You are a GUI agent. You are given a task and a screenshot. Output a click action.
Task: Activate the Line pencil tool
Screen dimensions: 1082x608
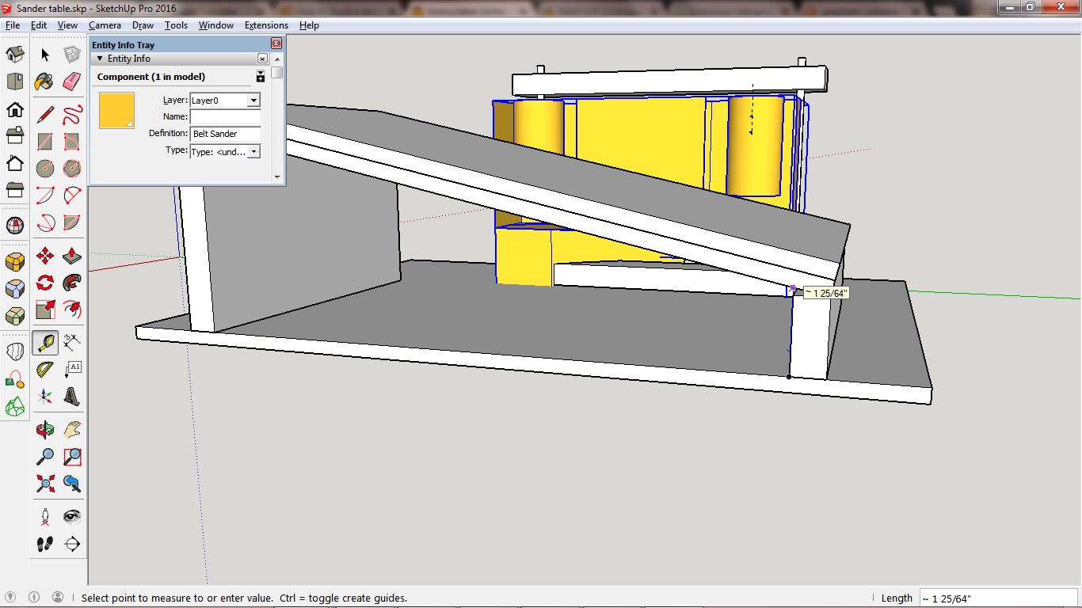(45, 114)
